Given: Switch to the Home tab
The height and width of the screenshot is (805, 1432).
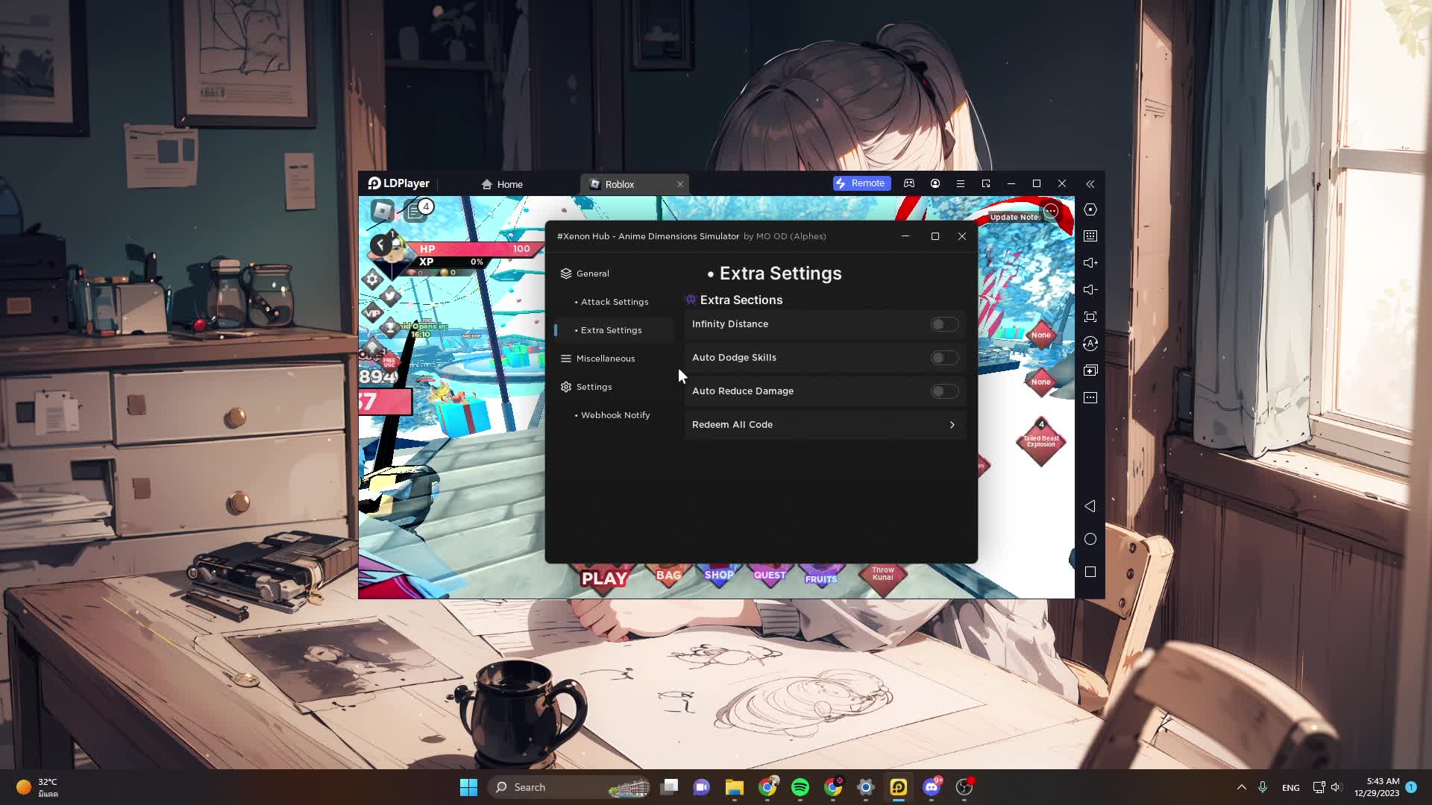Looking at the screenshot, I should 502,184.
